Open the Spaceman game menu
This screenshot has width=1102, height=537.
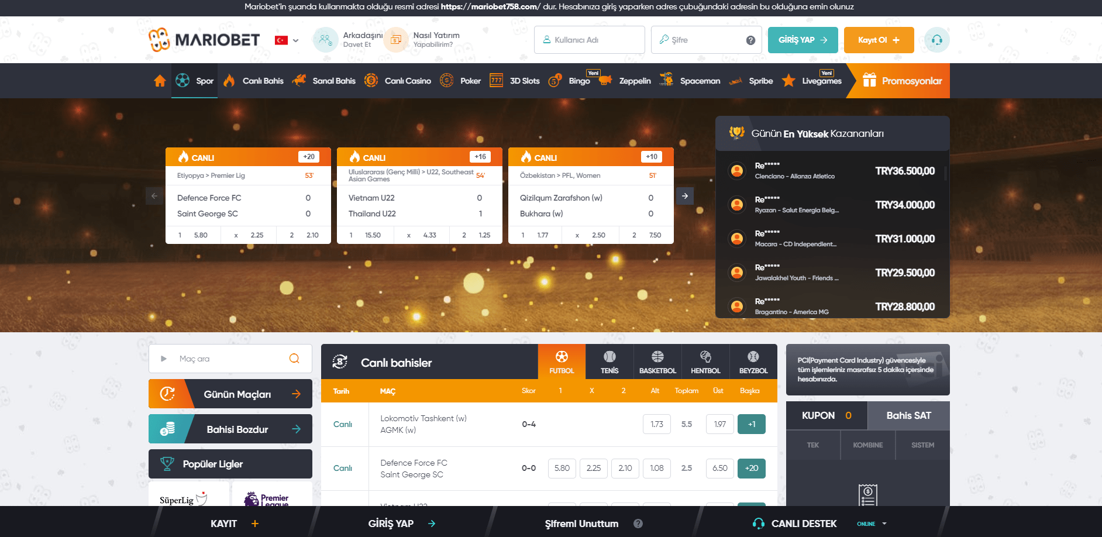pos(690,81)
